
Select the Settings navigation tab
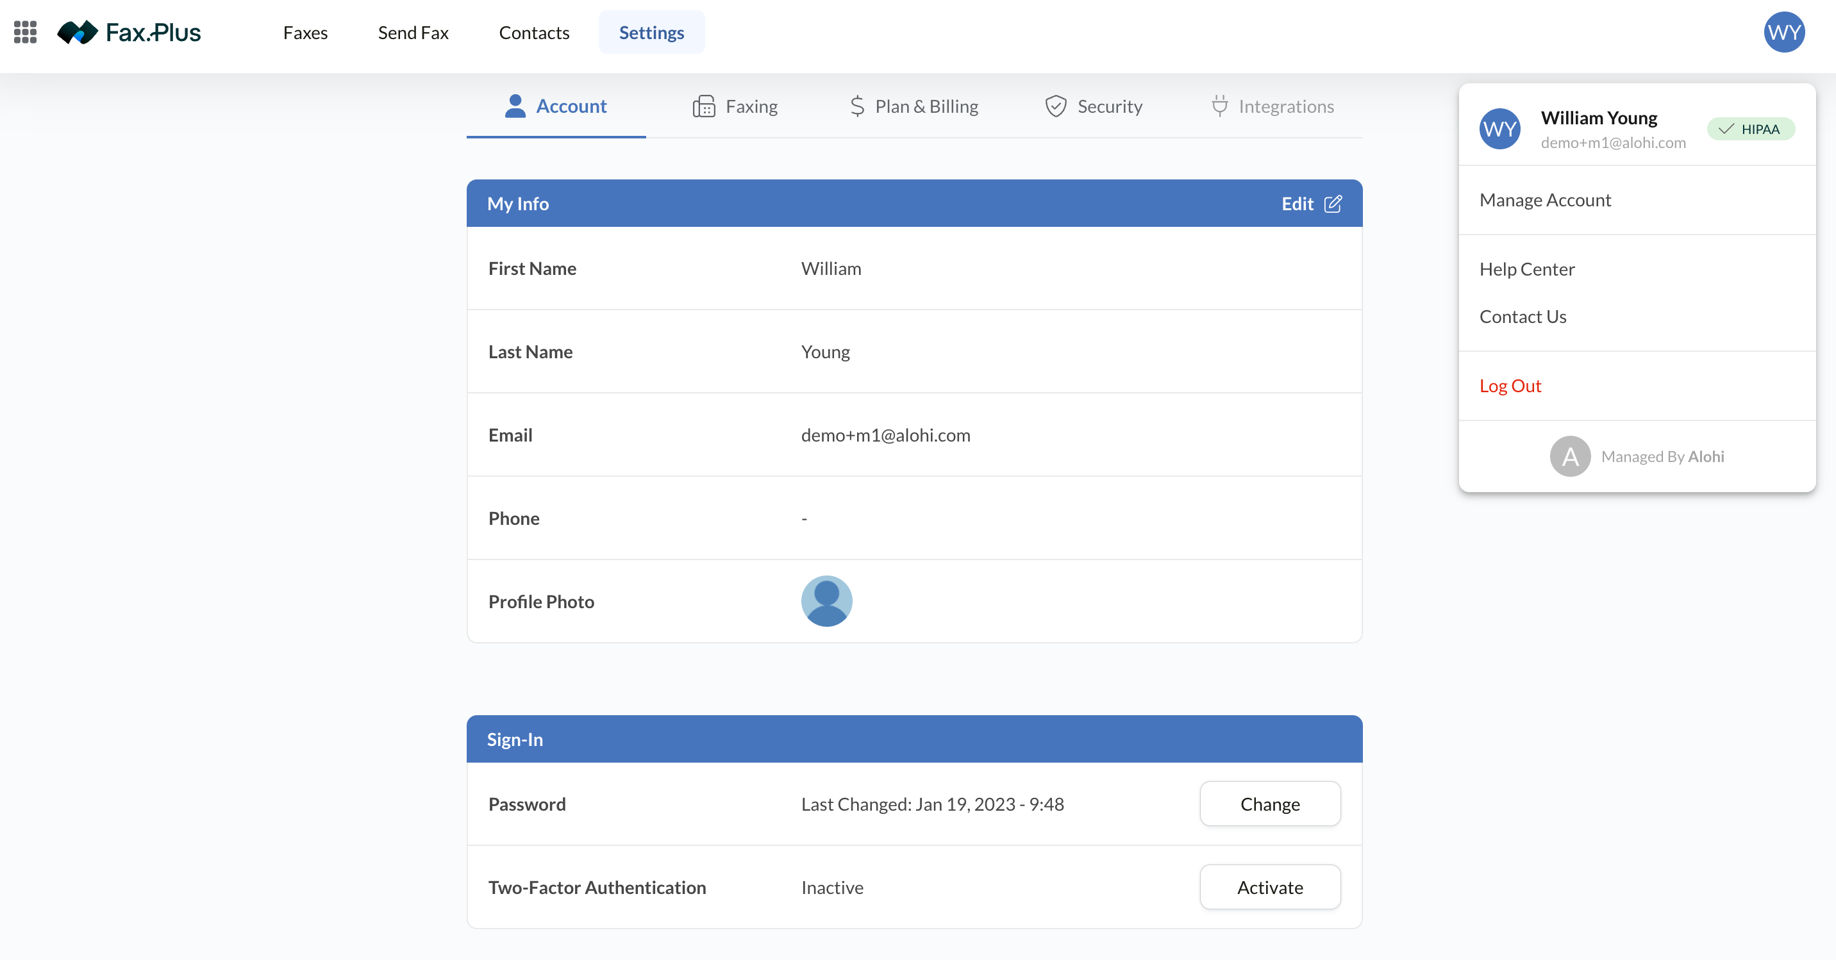pos(651,33)
